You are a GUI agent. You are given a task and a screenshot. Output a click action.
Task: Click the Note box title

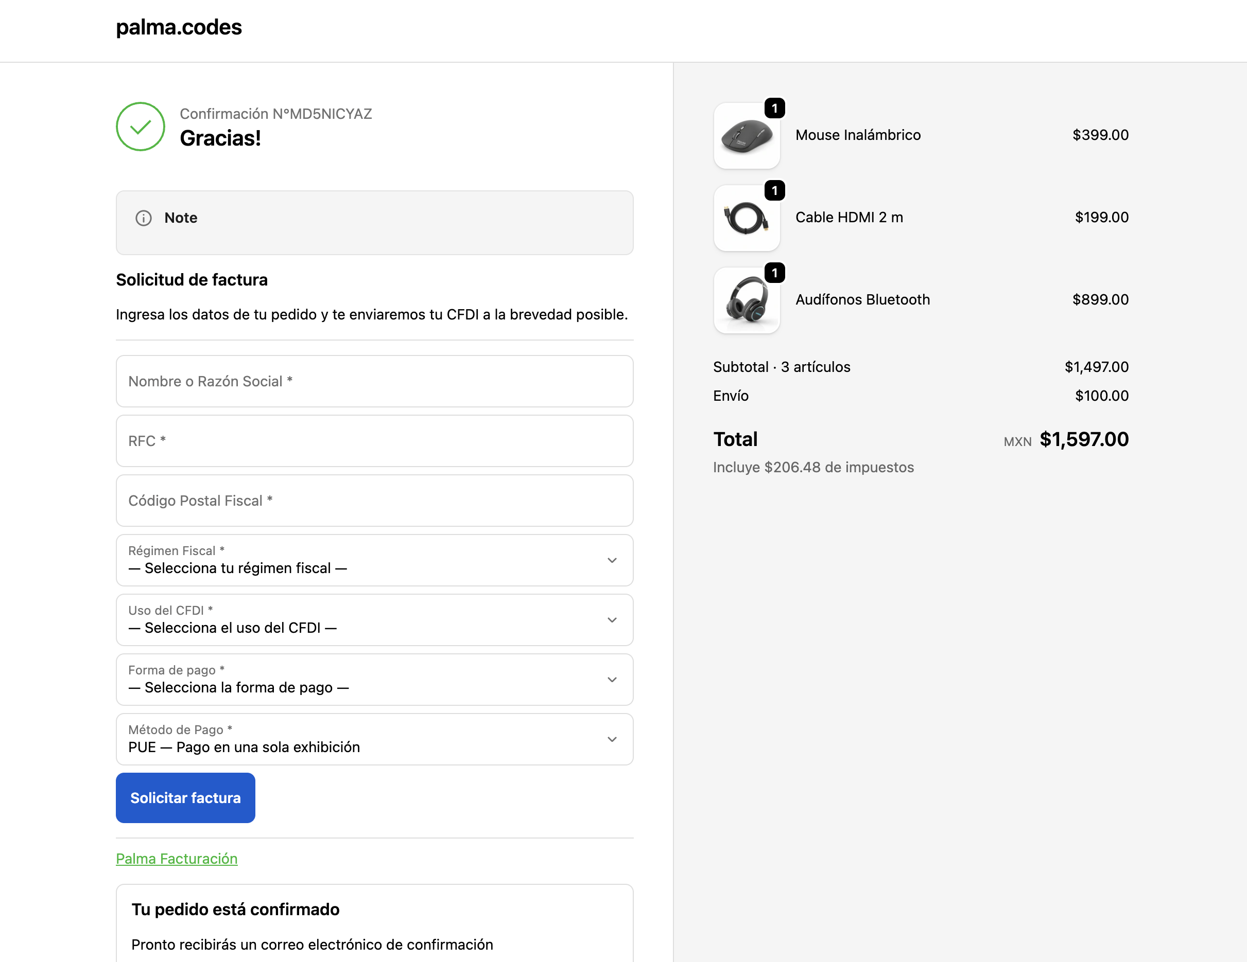pyautogui.click(x=181, y=218)
